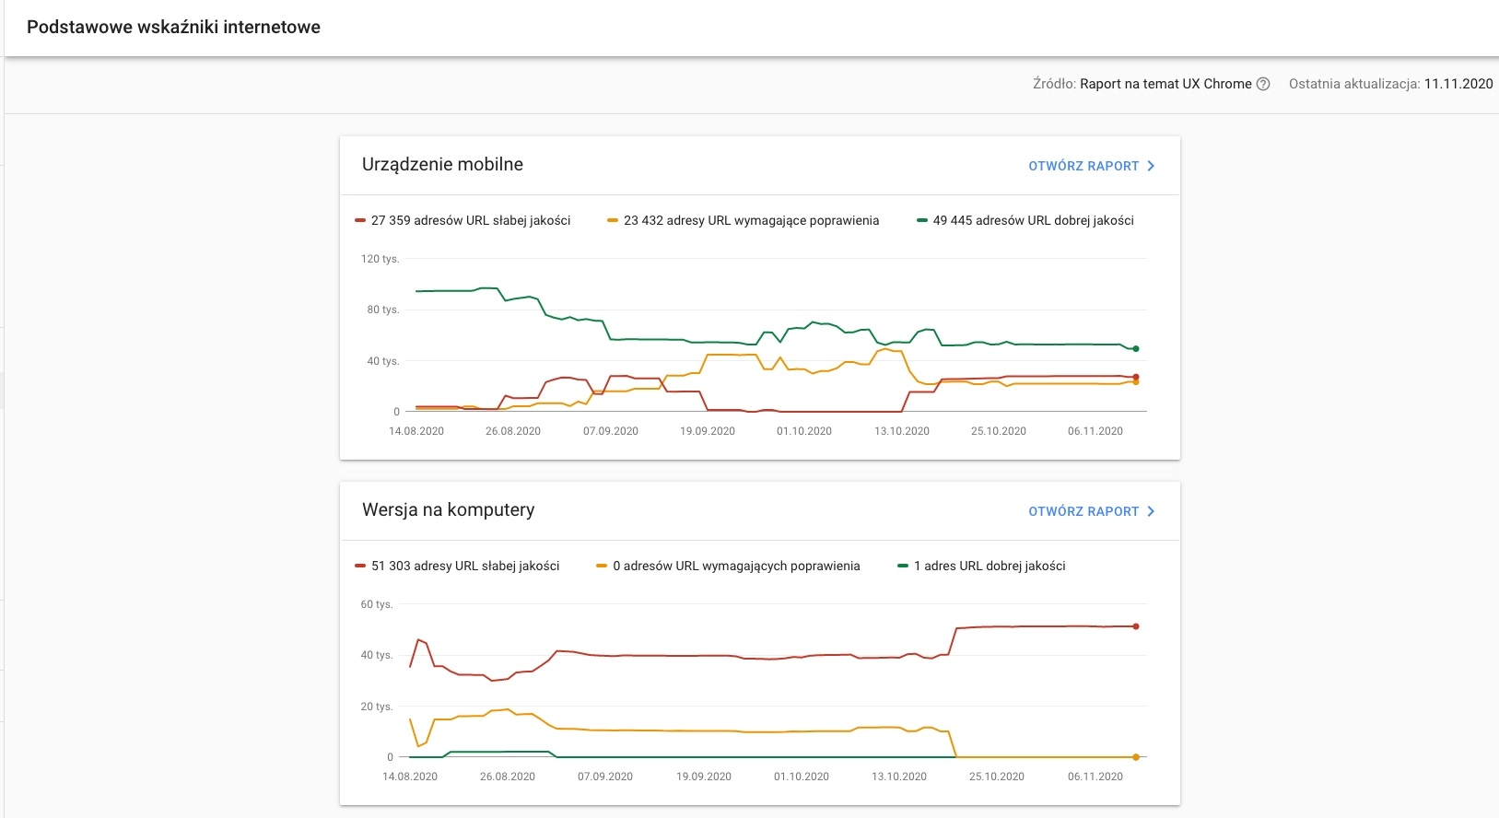Screen dimensions: 1499x818
Task: Click the 19.09.2020 date label on mobile chart
Action: pyautogui.click(x=708, y=431)
